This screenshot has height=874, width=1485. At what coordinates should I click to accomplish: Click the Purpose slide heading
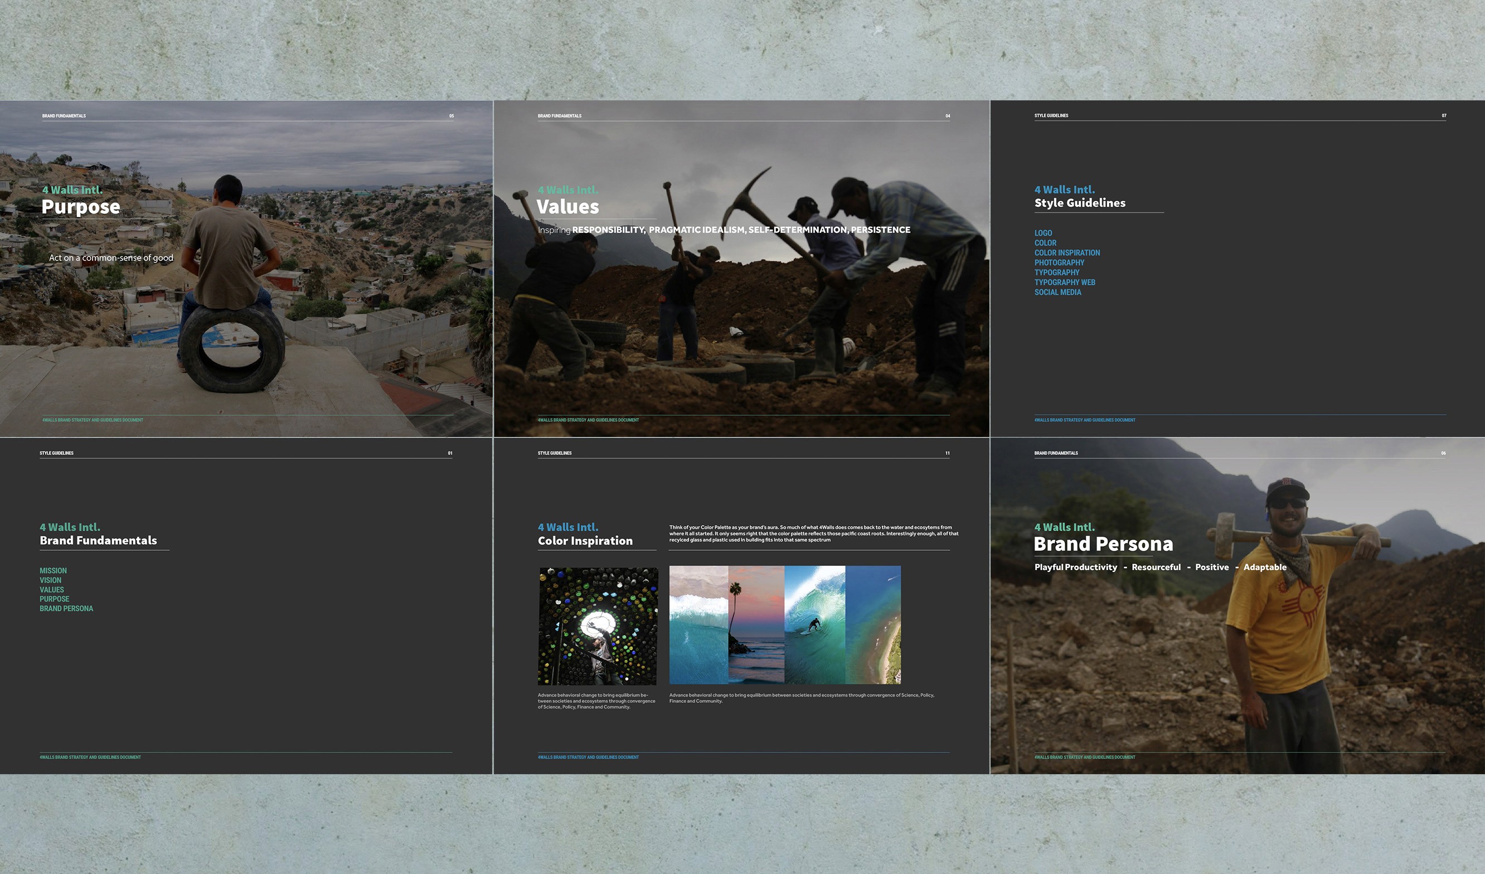point(81,207)
